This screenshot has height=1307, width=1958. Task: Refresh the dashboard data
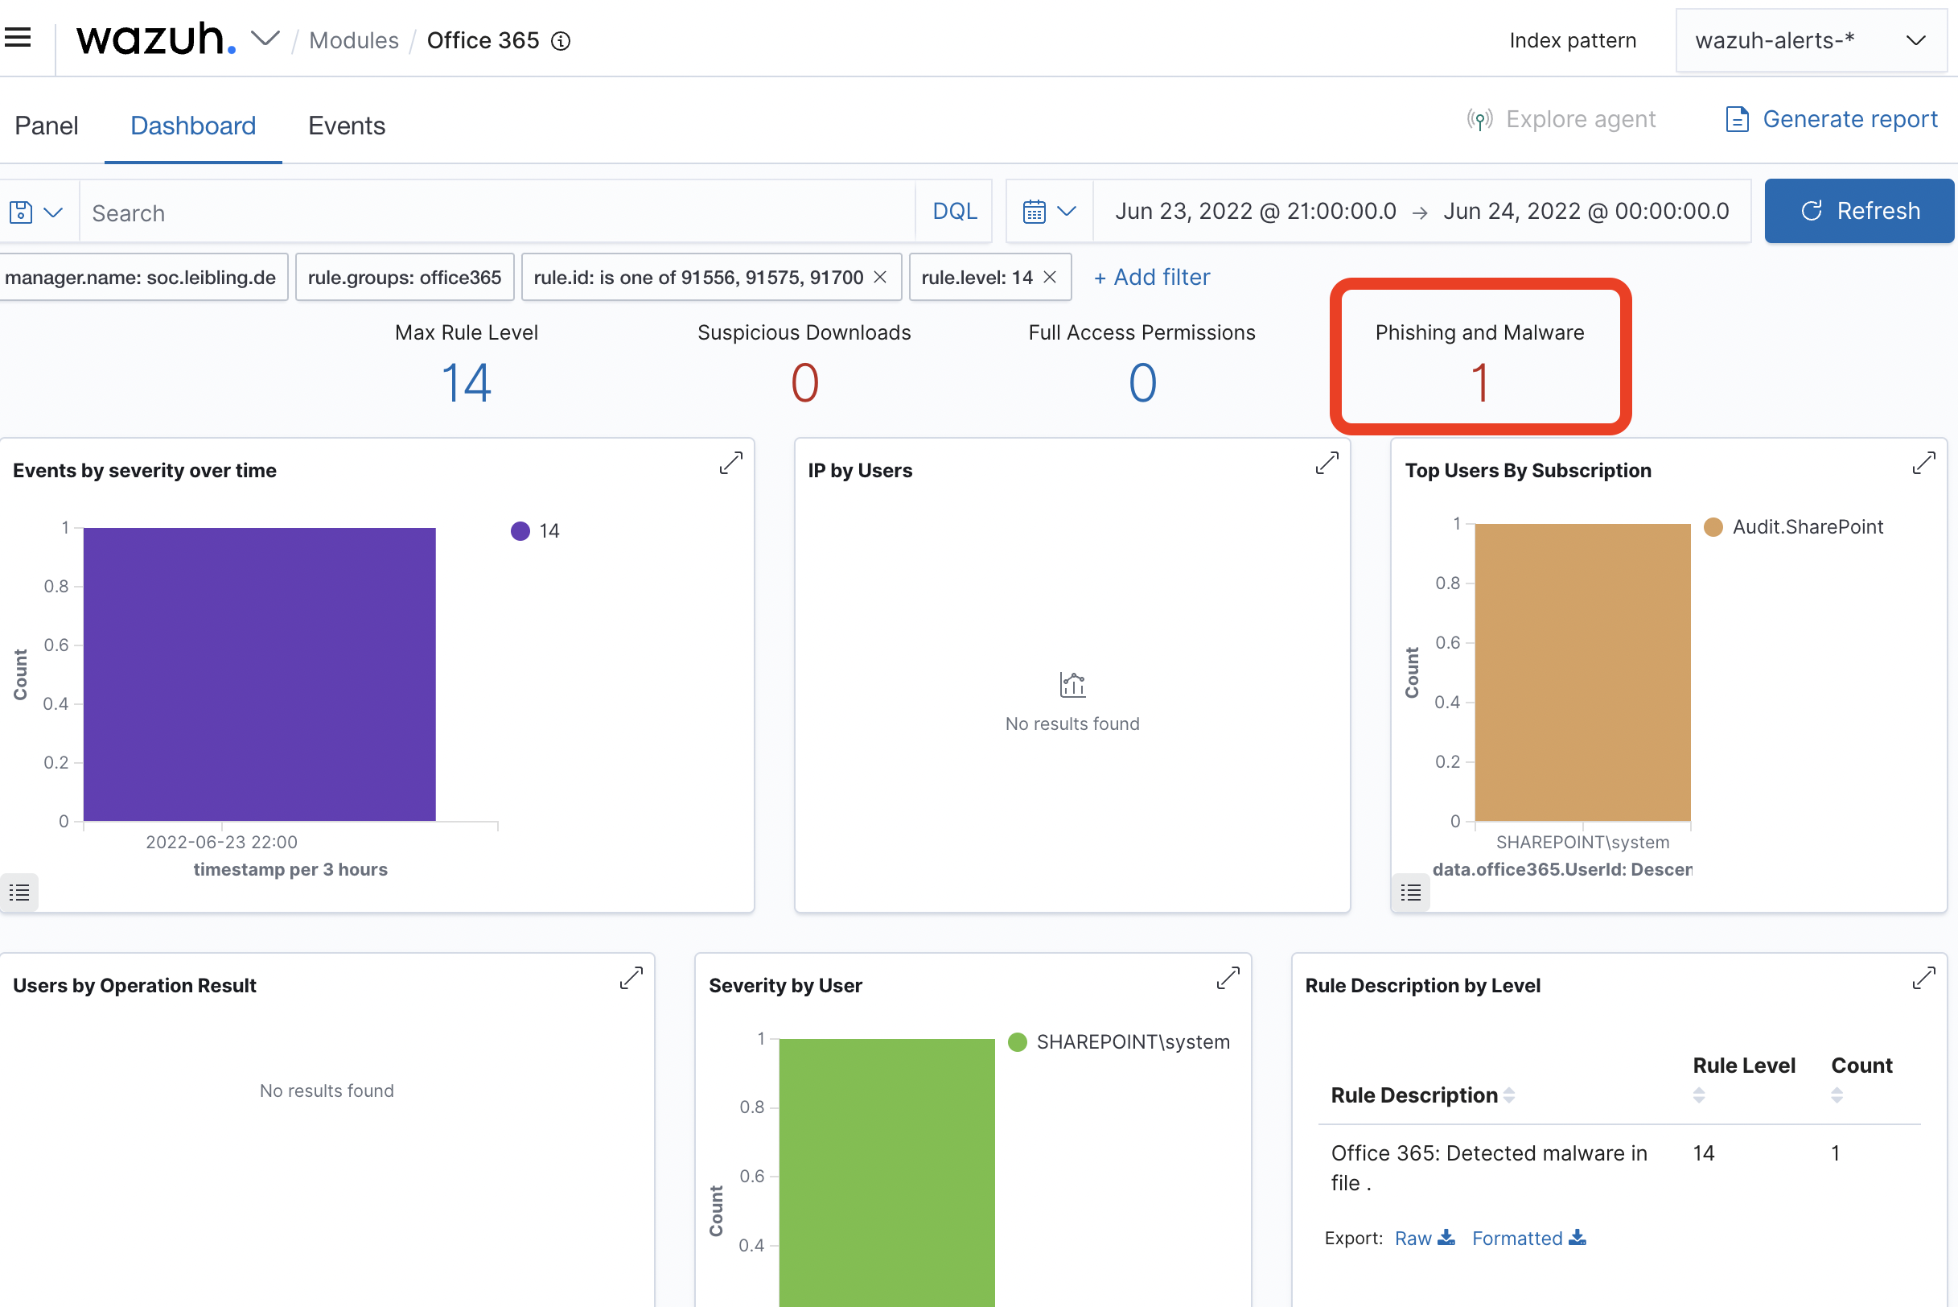click(x=1859, y=211)
